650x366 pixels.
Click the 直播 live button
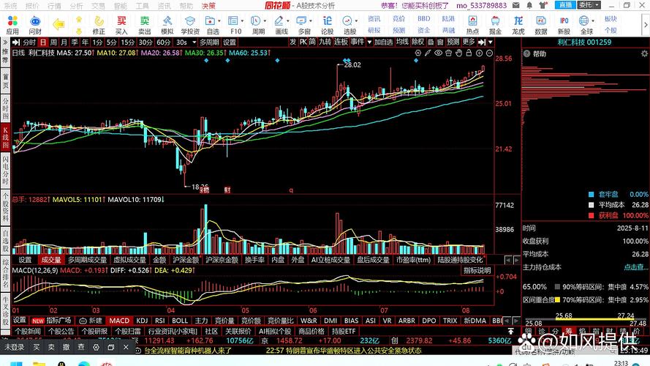pos(566,5)
